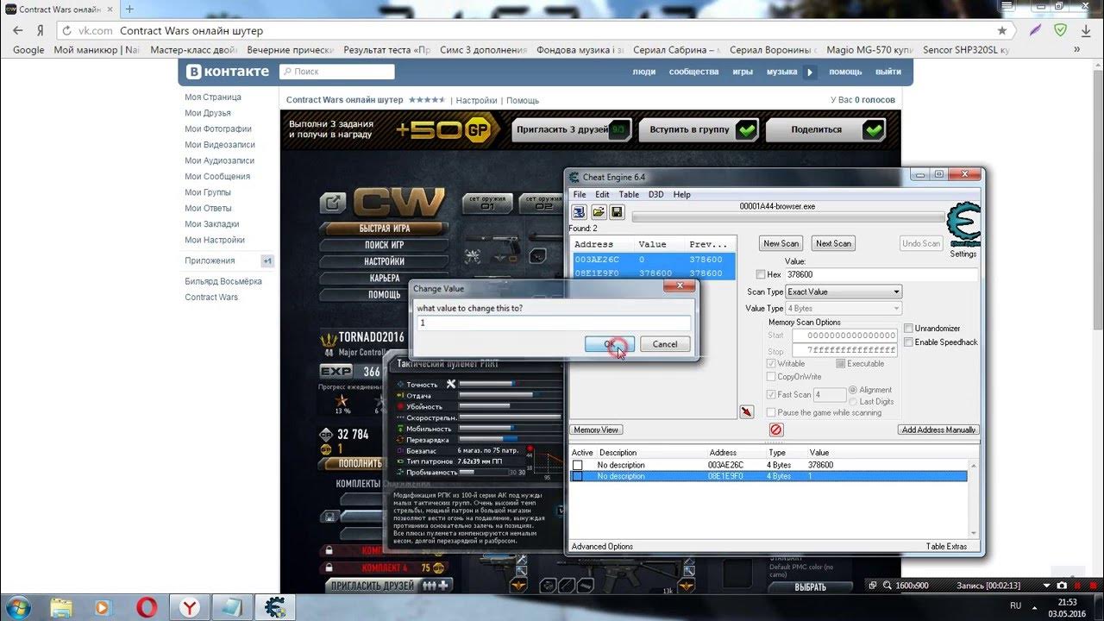Open the process list icon in Cheat Engine
The image size is (1104, 621).
point(579,212)
